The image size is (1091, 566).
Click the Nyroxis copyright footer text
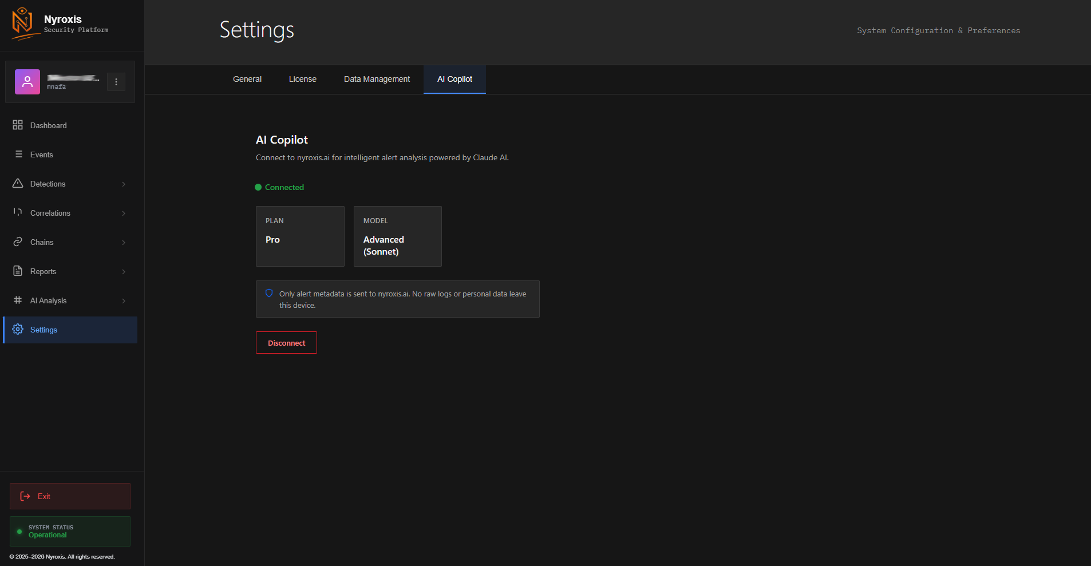[62, 556]
